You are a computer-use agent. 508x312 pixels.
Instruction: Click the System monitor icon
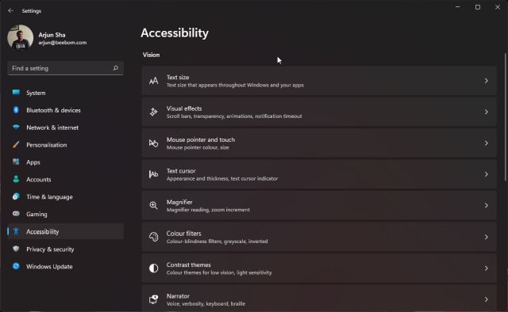tap(16, 93)
